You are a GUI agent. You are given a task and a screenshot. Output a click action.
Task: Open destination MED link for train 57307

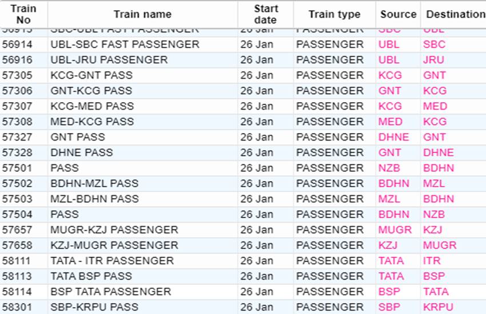[x=435, y=106]
